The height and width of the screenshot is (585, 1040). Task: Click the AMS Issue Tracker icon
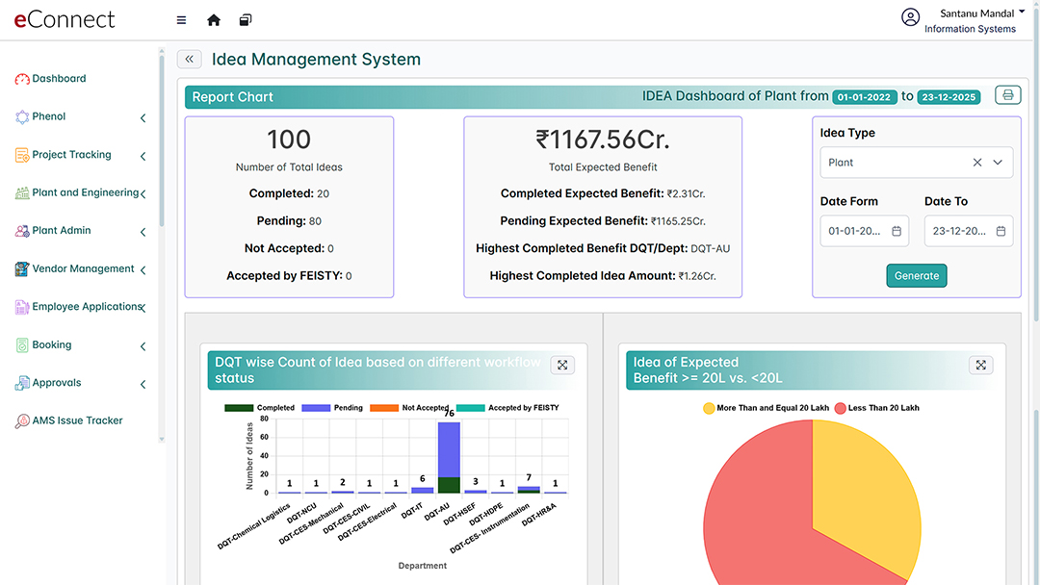tap(22, 420)
